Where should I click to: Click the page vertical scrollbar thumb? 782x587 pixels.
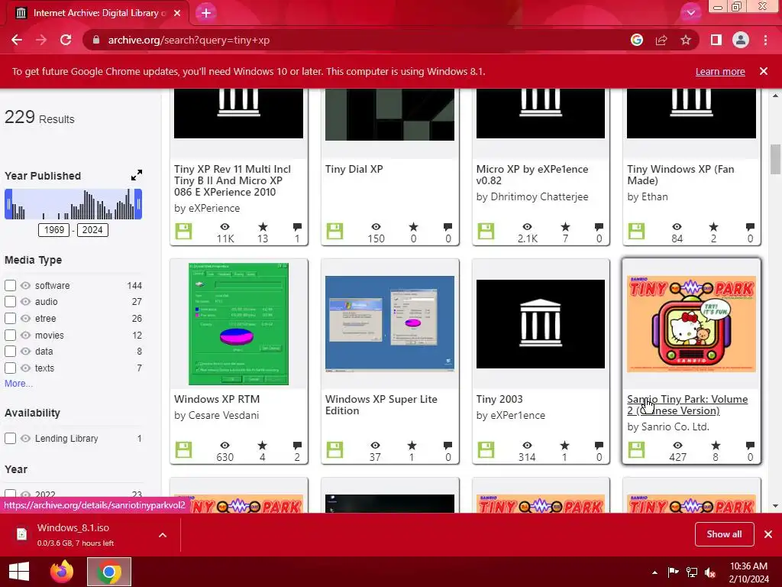coord(775,159)
